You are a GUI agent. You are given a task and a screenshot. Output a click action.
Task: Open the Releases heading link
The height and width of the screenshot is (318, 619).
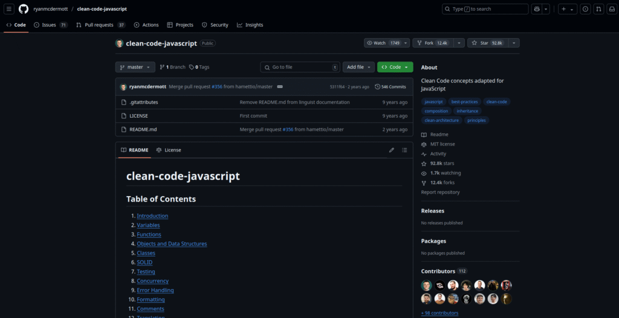tap(433, 211)
